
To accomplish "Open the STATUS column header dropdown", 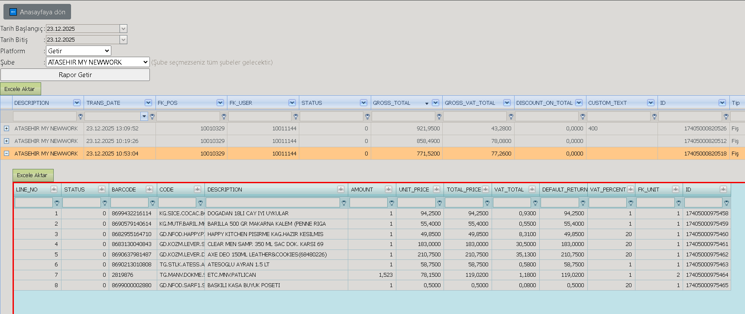I will (x=363, y=103).
